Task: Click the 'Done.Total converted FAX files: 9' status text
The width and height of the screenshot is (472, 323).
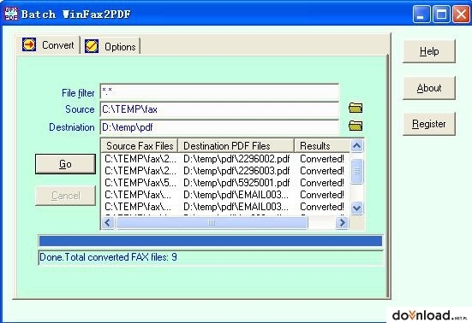Action: tap(109, 257)
